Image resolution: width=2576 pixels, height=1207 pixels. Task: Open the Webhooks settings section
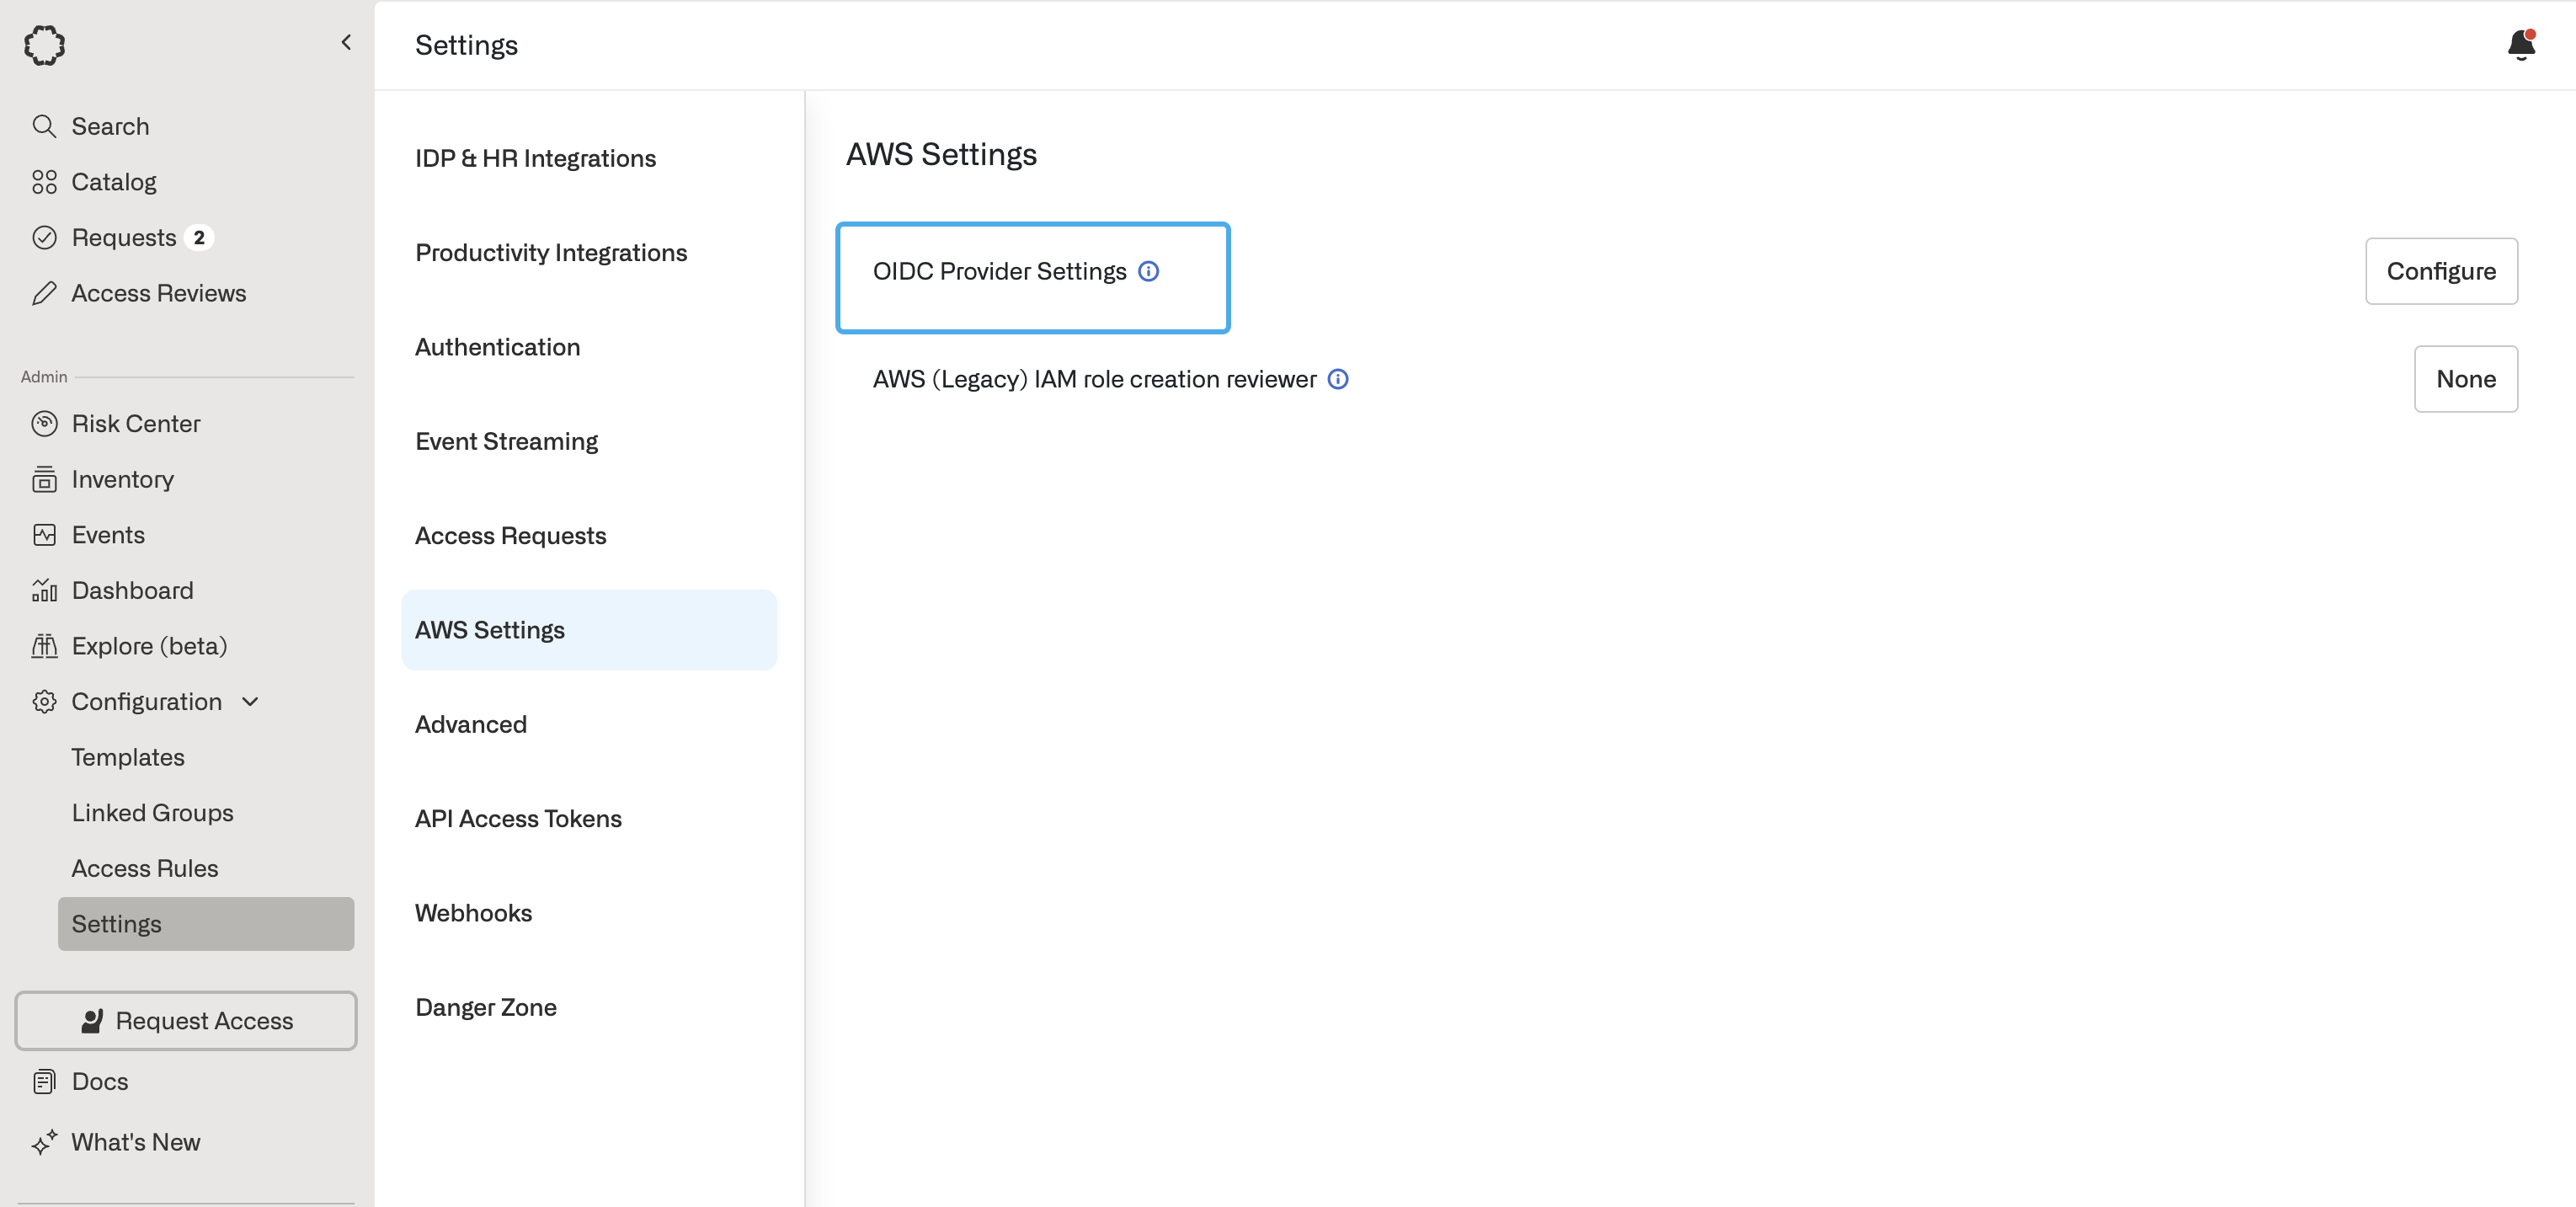473,912
